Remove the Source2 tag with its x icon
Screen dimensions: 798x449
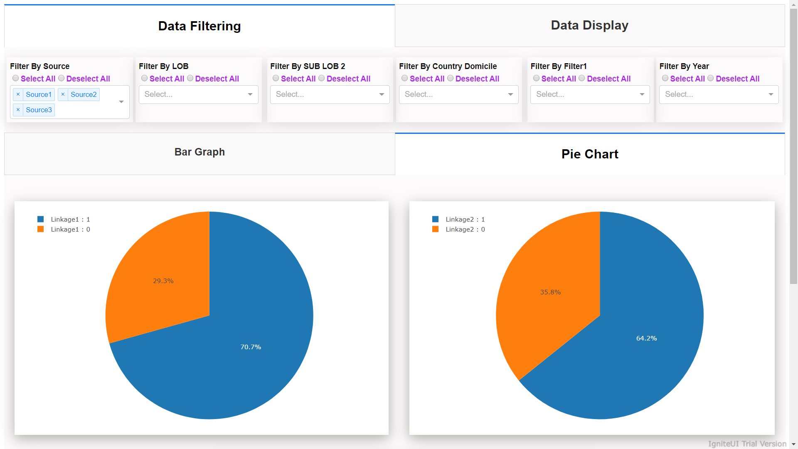point(63,94)
